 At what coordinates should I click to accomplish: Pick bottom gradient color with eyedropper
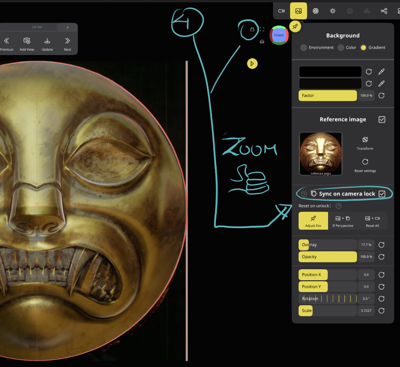381,83
